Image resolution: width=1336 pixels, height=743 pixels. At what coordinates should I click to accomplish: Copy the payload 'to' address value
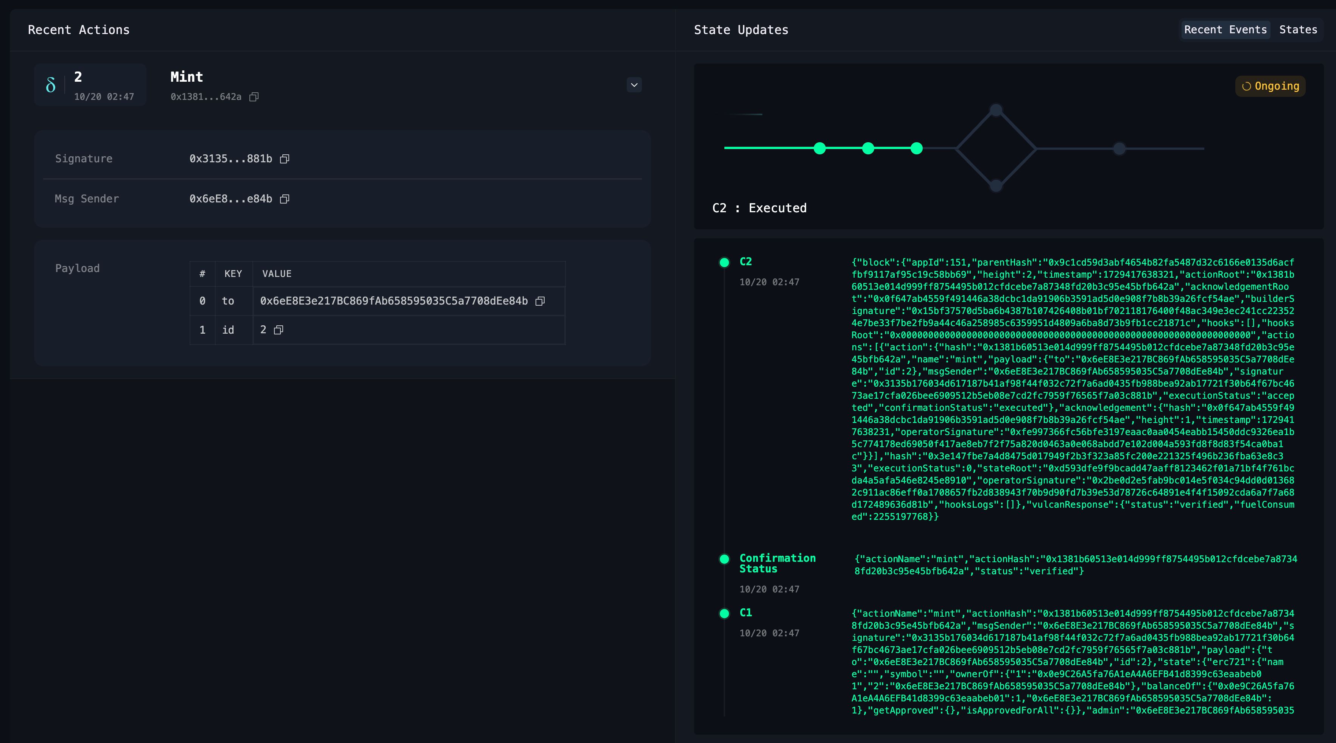(x=540, y=301)
